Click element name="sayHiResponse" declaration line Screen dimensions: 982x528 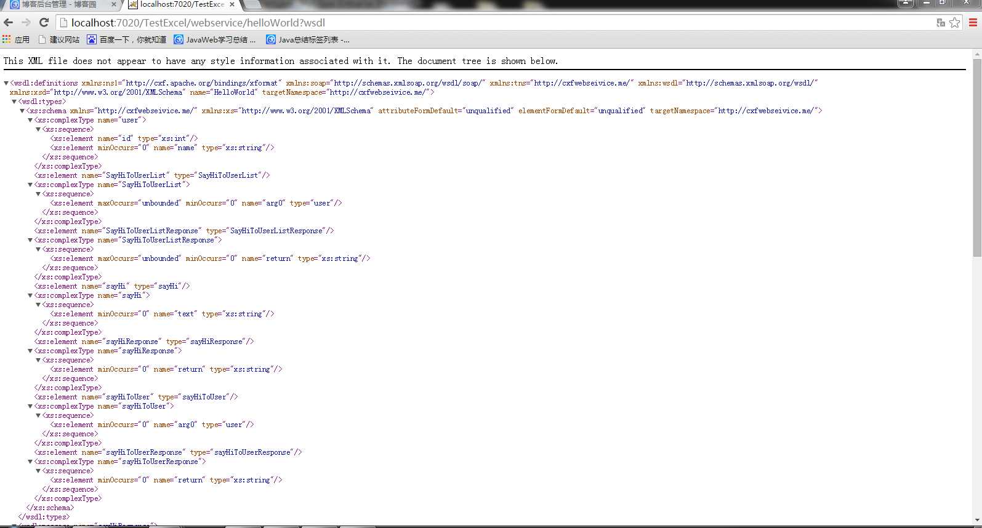144,342
